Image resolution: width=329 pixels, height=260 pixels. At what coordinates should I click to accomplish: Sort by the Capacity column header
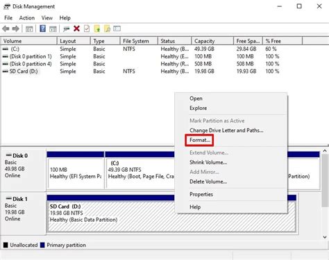pos(212,41)
